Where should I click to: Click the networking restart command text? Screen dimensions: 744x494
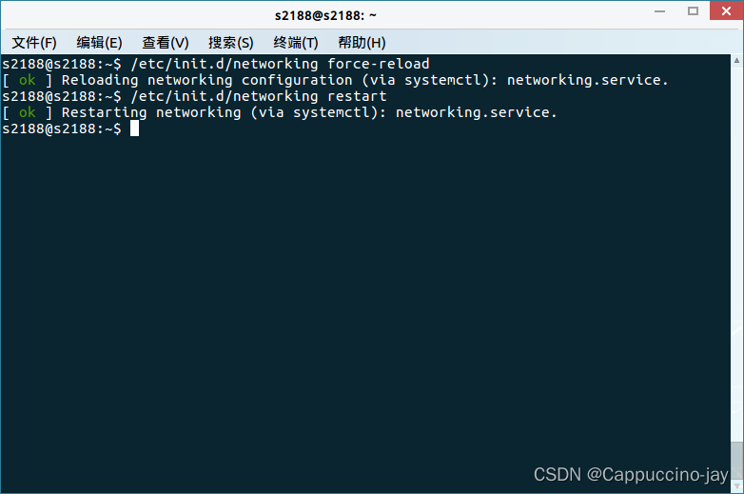tap(259, 96)
